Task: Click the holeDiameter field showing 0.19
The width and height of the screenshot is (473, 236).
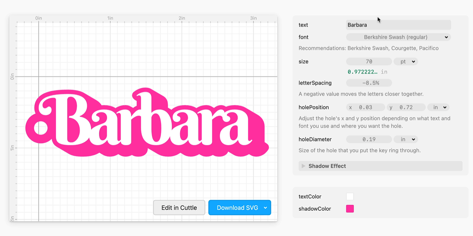Action: 369,139
